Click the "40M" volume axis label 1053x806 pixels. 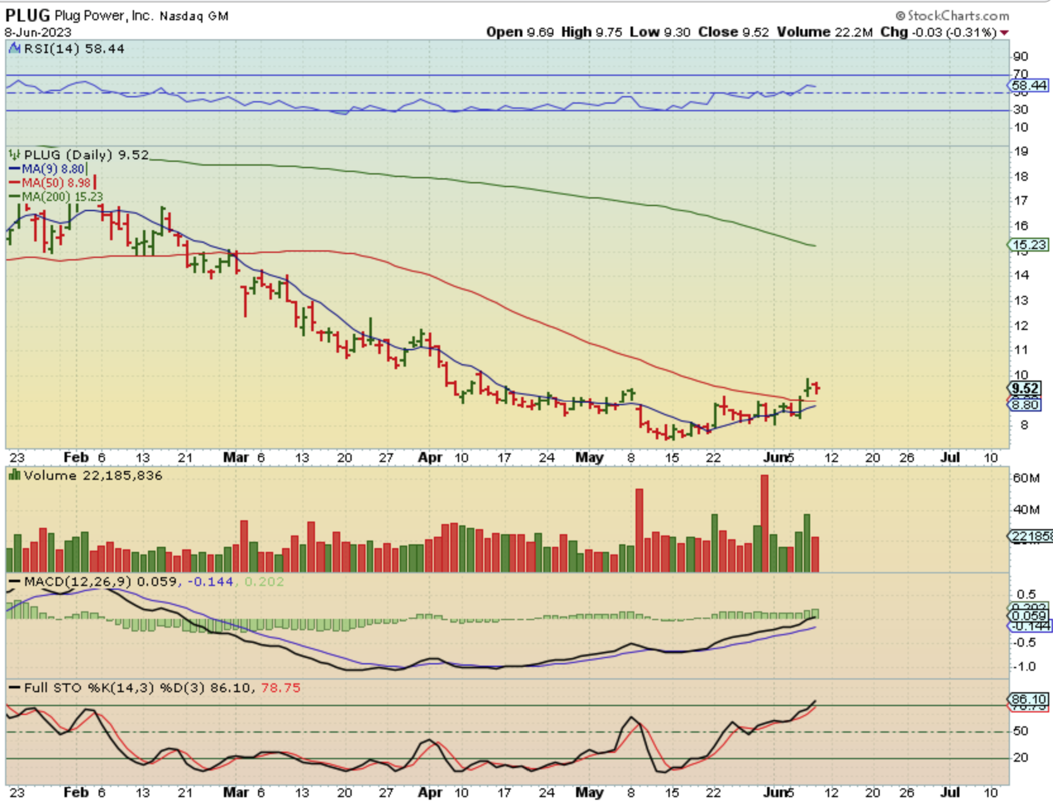click(x=1026, y=510)
